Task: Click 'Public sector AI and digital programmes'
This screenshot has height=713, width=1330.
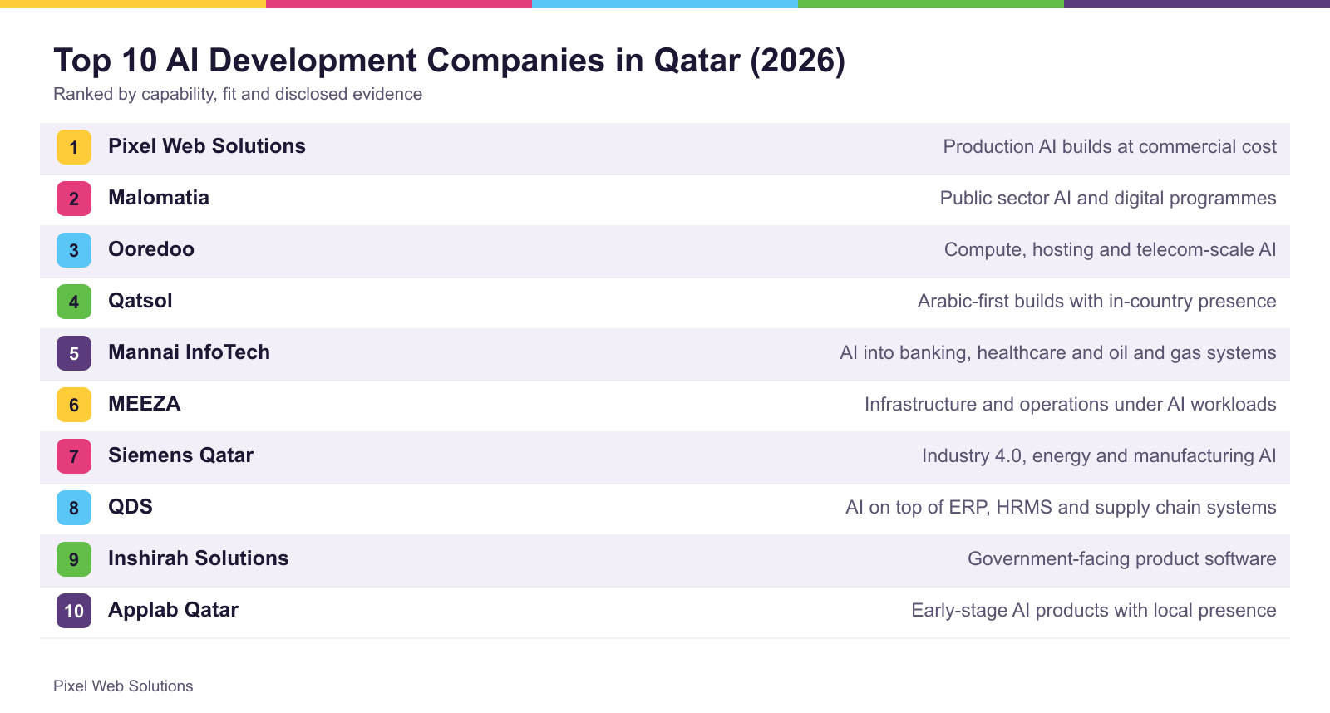Action: 1108,199
